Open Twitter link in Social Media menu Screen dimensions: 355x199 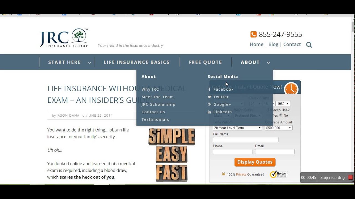[x=221, y=97]
